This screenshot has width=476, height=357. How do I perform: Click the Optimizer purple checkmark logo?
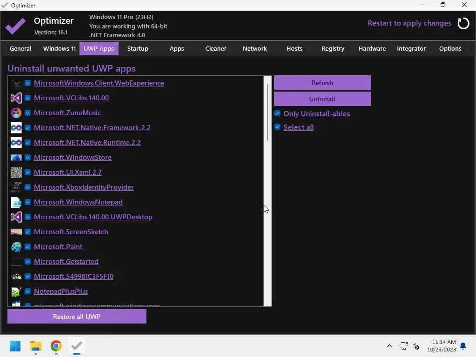pos(15,26)
